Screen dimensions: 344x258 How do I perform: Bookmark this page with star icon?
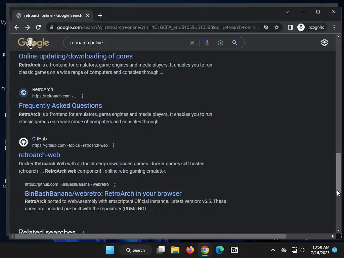(277, 27)
